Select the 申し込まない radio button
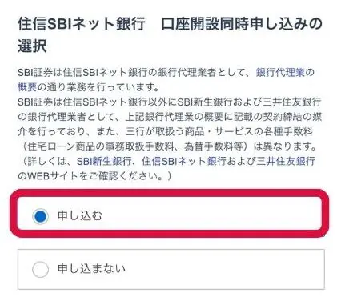The height and width of the screenshot is (297, 337). [x=40, y=269]
